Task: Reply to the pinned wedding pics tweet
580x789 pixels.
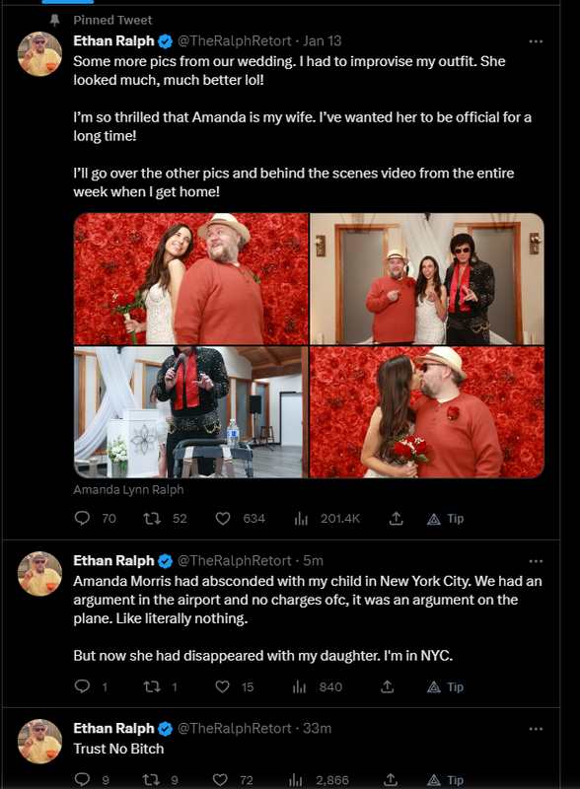Action: point(82,519)
